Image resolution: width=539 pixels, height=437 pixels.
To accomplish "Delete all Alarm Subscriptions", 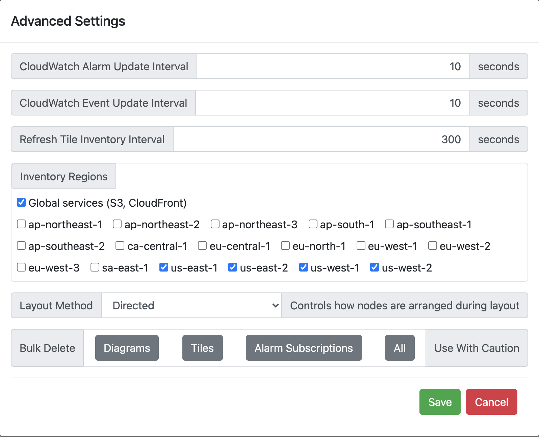I will coord(304,348).
